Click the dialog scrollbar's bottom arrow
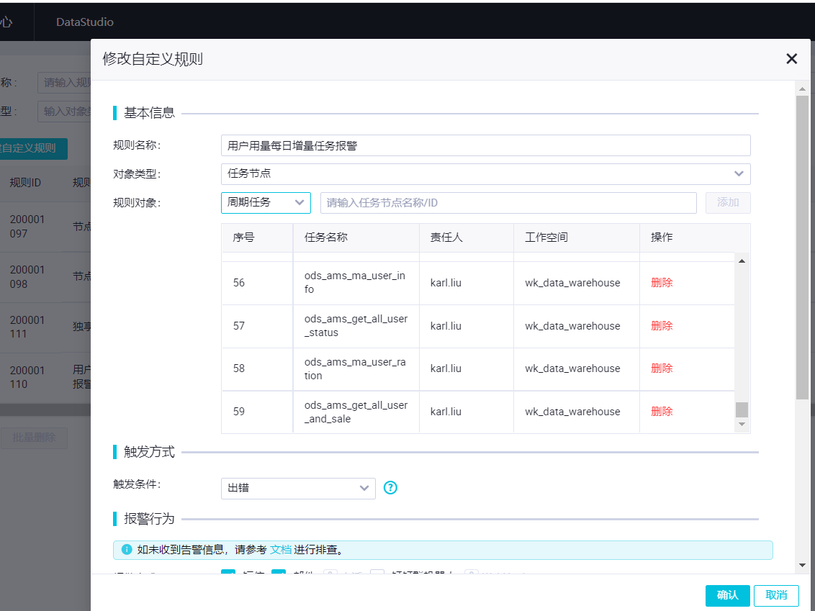 [x=802, y=565]
